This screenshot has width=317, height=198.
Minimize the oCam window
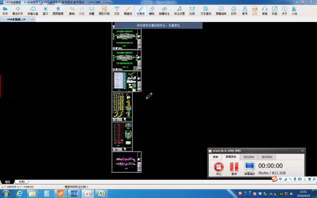298,151
